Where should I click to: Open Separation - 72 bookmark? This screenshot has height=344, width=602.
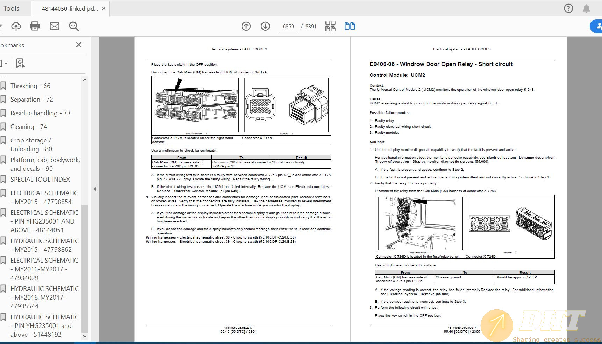[32, 100]
